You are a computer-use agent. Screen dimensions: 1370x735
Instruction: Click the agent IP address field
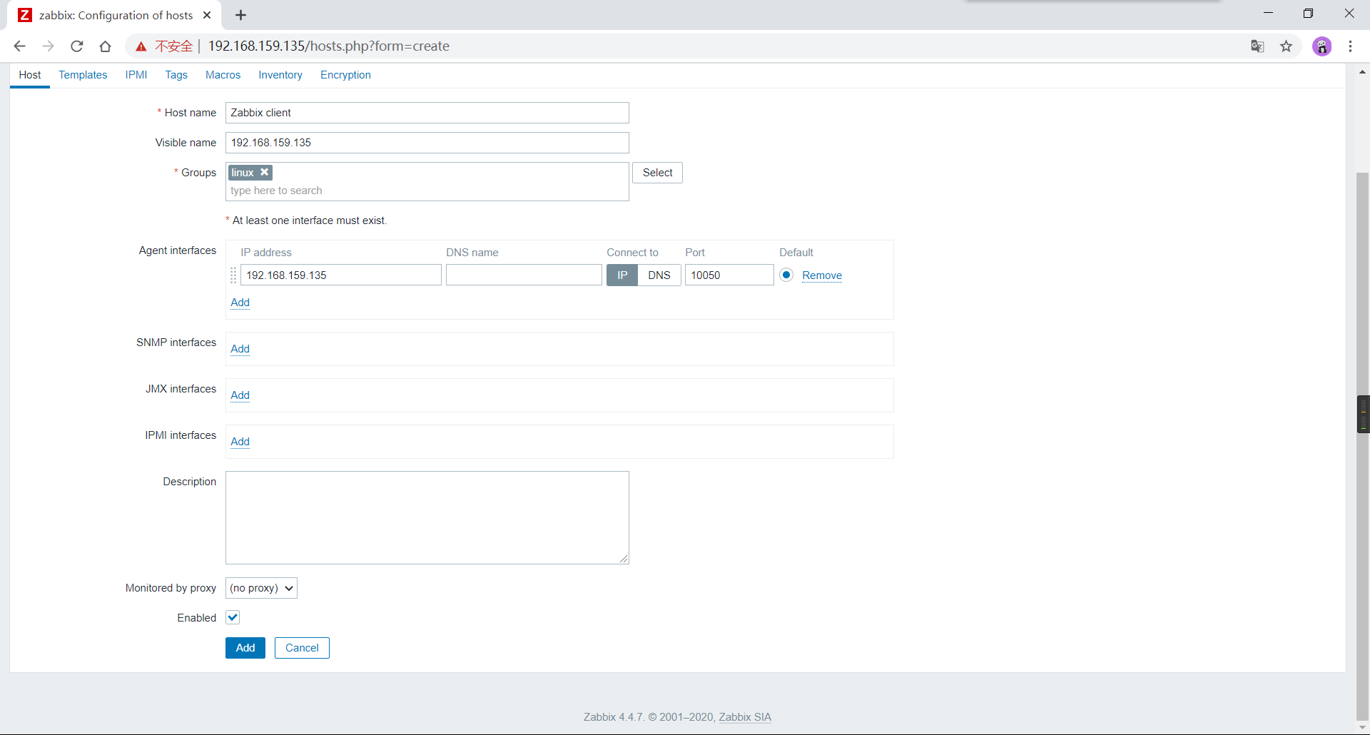click(x=341, y=275)
